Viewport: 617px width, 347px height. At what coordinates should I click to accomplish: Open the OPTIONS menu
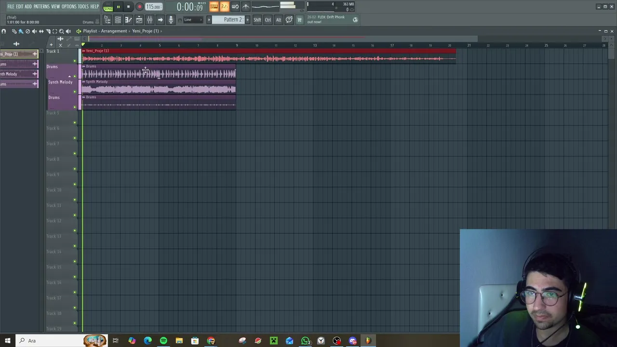pos(69,7)
